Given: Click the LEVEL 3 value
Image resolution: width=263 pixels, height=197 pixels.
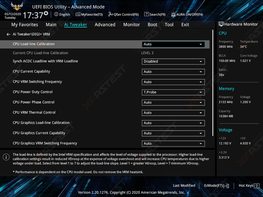Looking at the screenshot, I should click(147, 53).
